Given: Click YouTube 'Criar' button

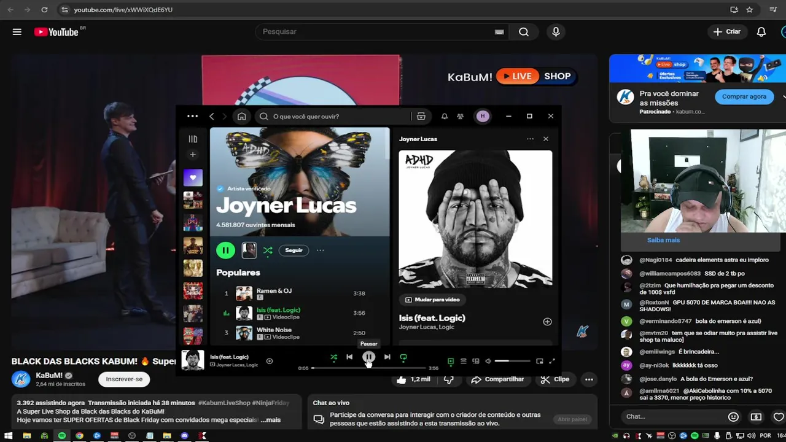Looking at the screenshot, I should (x=727, y=32).
